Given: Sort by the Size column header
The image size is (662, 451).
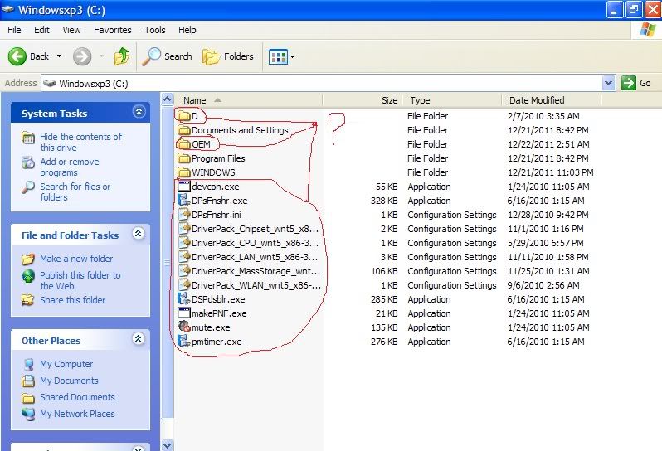Looking at the screenshot, I should click(x=363, y=100).
